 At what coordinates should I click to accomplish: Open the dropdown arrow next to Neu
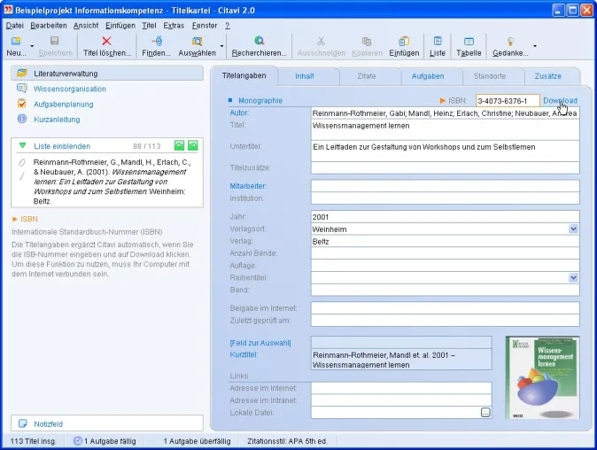tap(32, 46)
